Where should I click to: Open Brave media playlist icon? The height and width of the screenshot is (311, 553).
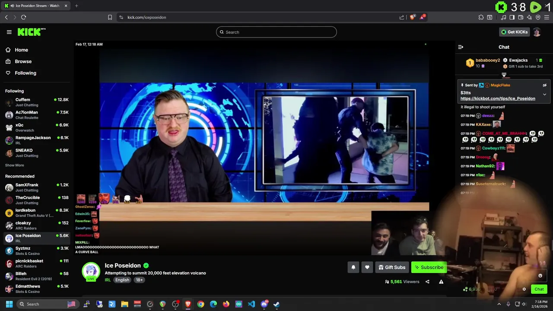[x=503, y=17]
